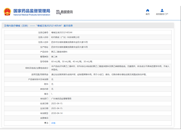Click the 附件 row label
The height and width of the screenshot is (135, 181).
pyautogui.click(x=46, y=84)
